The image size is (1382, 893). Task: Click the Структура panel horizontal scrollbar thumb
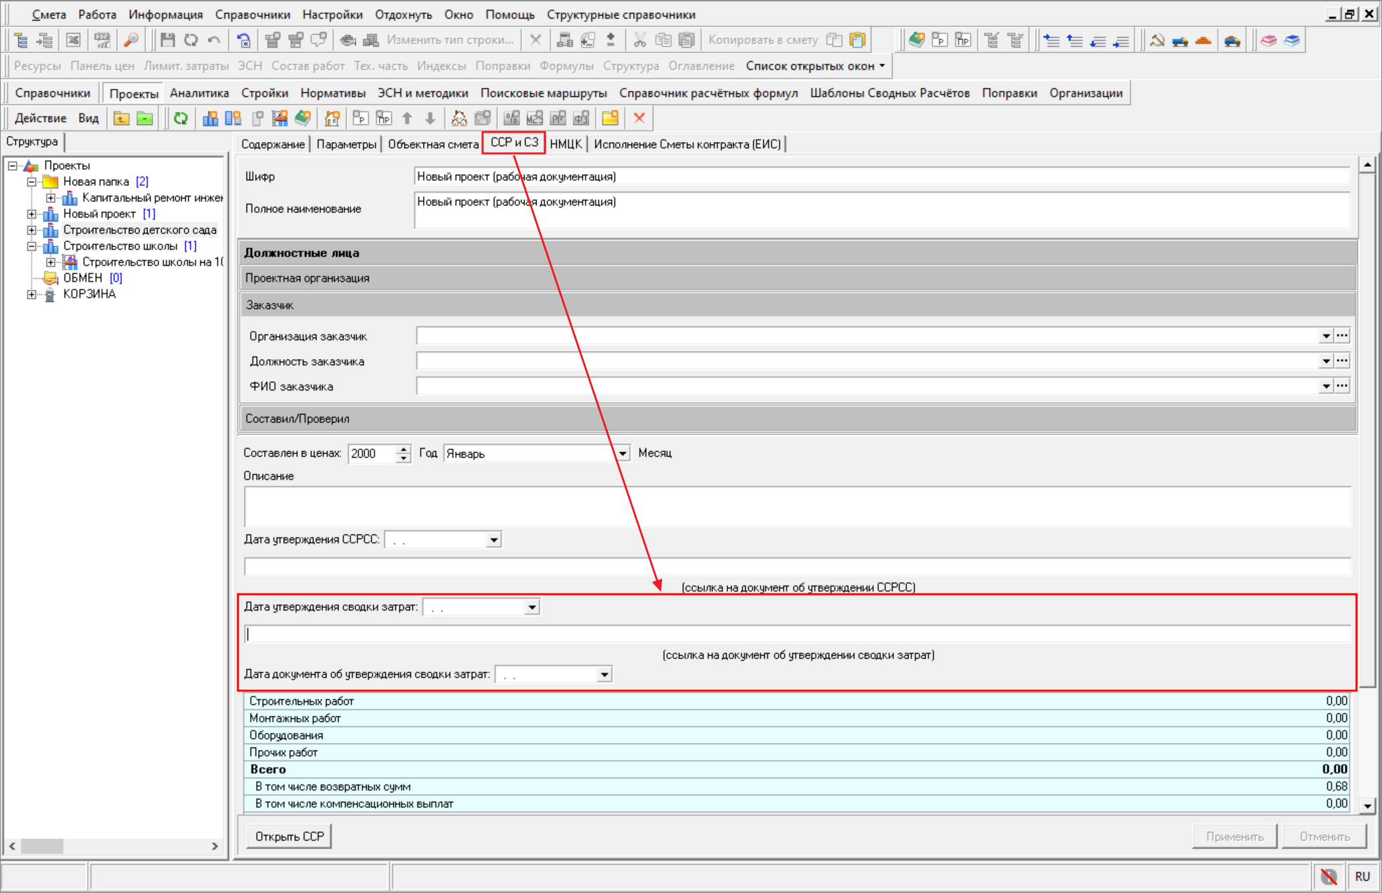42,846
